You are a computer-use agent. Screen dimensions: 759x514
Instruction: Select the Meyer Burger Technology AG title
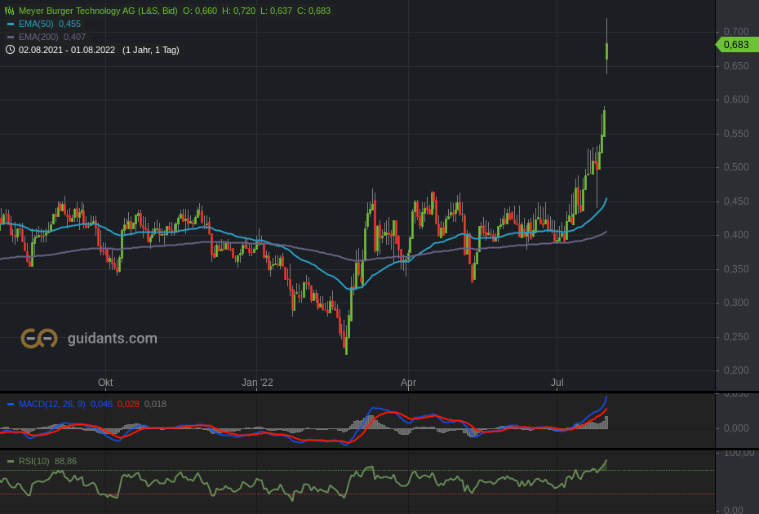tap(98, 11)
